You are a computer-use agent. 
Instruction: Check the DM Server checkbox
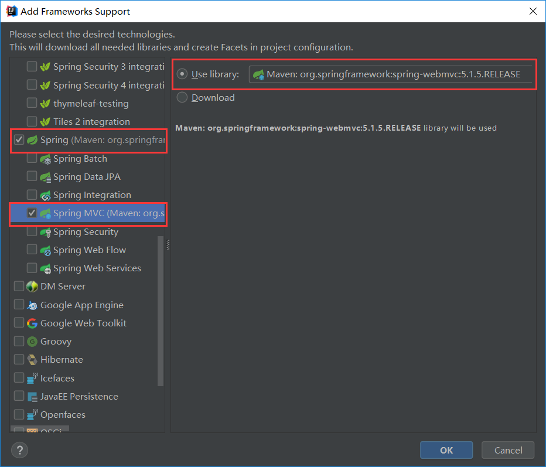pyautogui.click(x=19, y=287)
